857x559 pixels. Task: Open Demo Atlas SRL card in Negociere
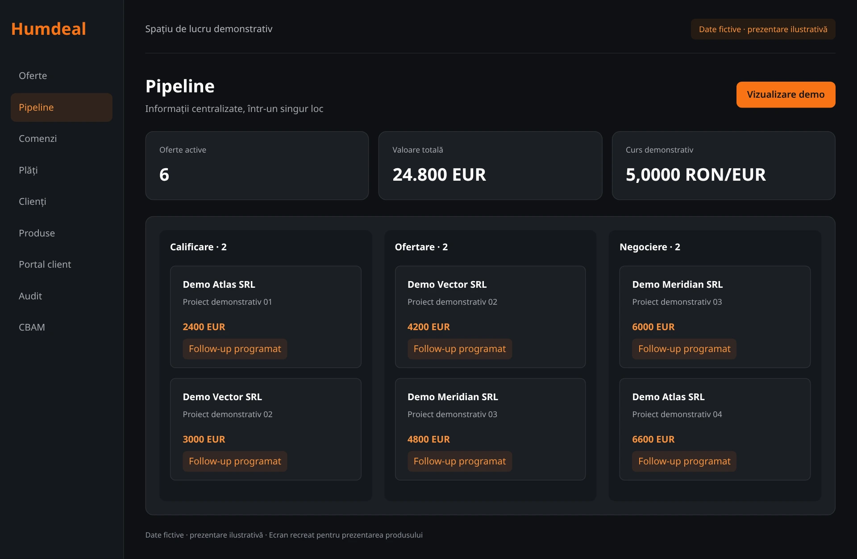pos(715,429)
